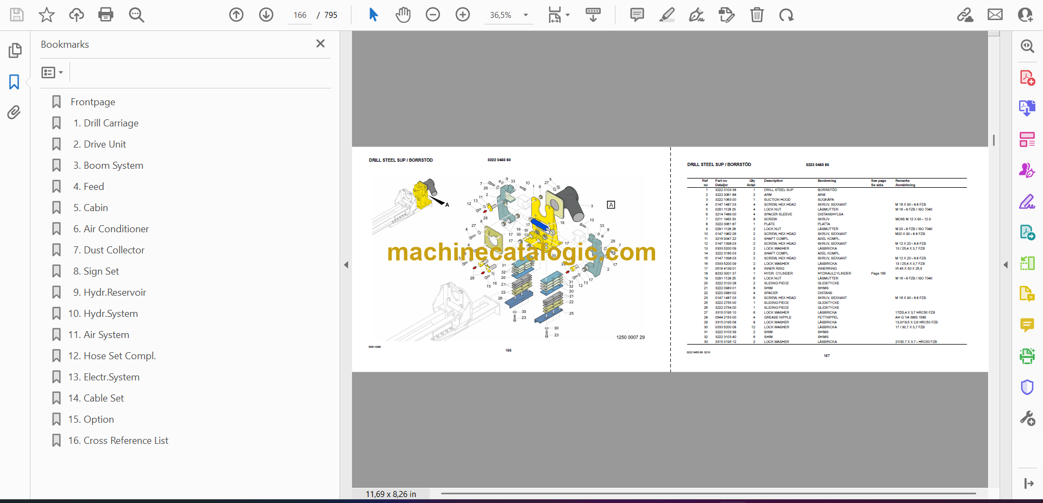This screenshot has height=503, width=1043.
Task: Click the horizontal scrollbar at bottom
Action: coord(708,494)
